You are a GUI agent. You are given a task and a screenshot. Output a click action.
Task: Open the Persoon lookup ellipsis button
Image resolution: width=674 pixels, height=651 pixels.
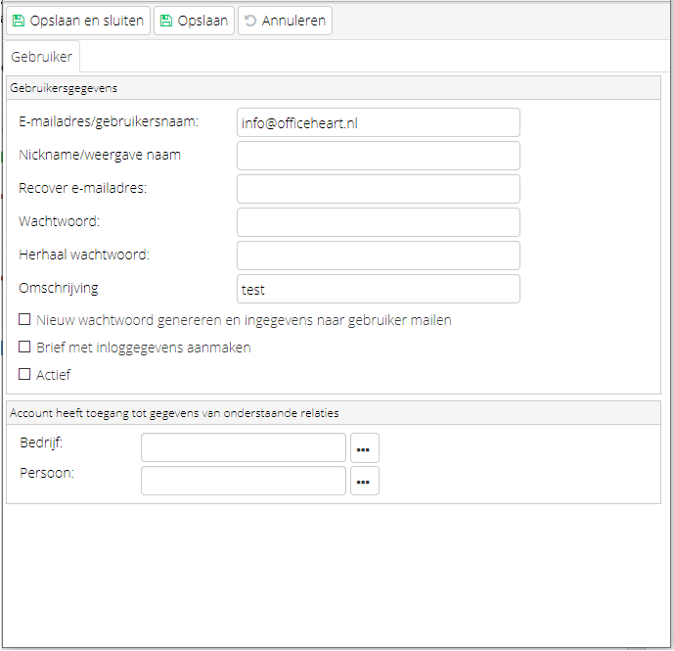(x=365, y=481)
